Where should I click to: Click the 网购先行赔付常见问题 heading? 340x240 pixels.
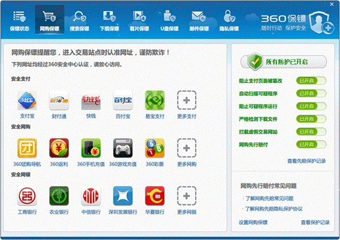268,186
